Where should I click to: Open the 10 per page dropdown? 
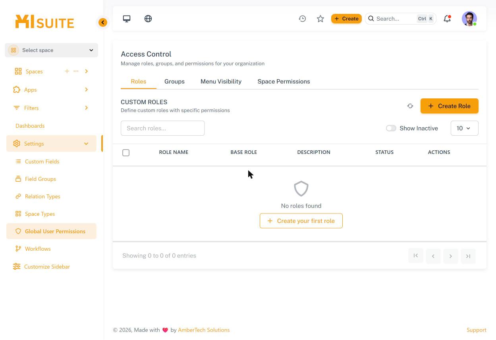[x=465, y=128]
